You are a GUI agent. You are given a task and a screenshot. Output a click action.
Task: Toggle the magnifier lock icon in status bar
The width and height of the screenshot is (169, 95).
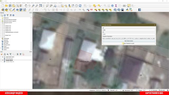click(x=123, y=90)
